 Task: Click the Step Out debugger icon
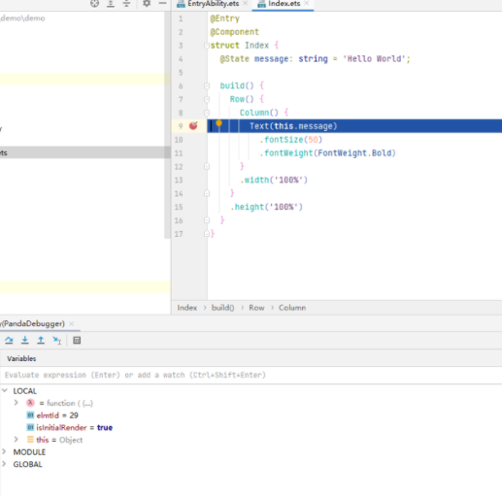[41, 340]
